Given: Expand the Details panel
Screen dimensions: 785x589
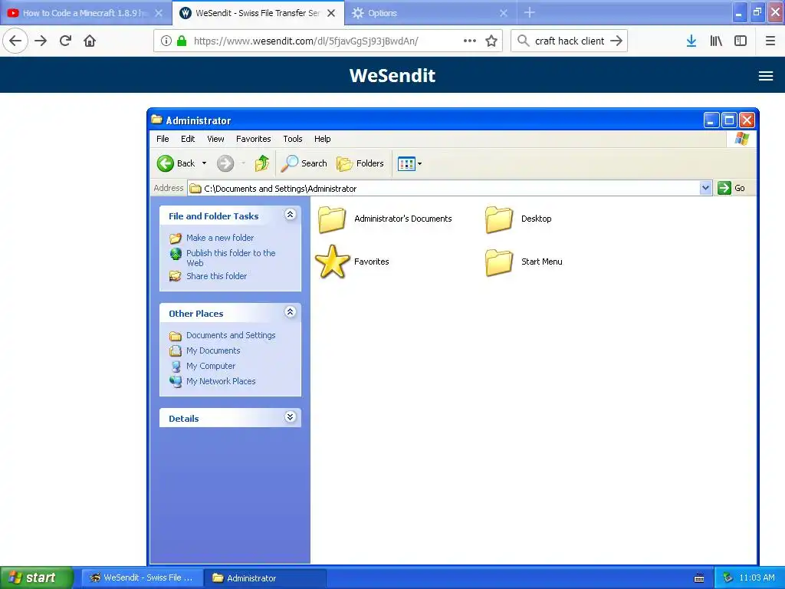Looking at the screenshot, I should click(x=290, y=416).
